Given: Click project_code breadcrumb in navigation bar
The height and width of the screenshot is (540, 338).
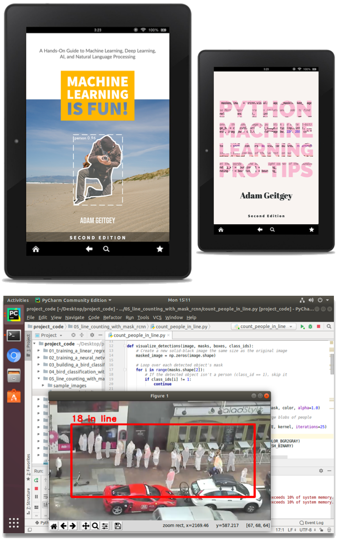Looking at the screenshot, I should click(x=46, y=326).
